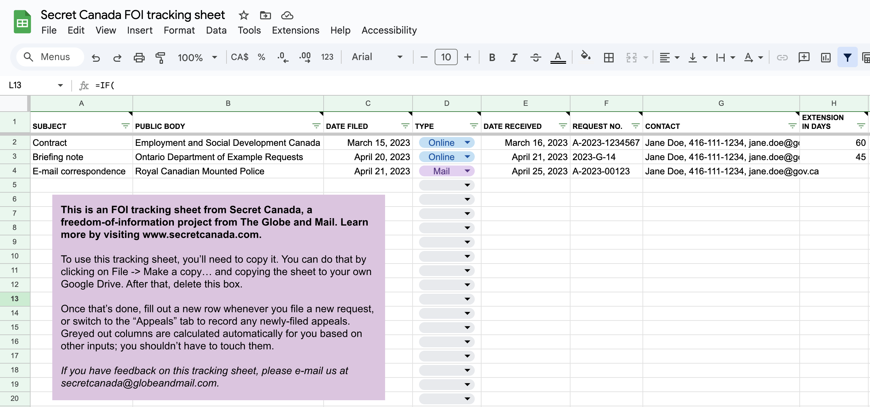
Task: Open the Data menu
Action: (x=216, y=31)
